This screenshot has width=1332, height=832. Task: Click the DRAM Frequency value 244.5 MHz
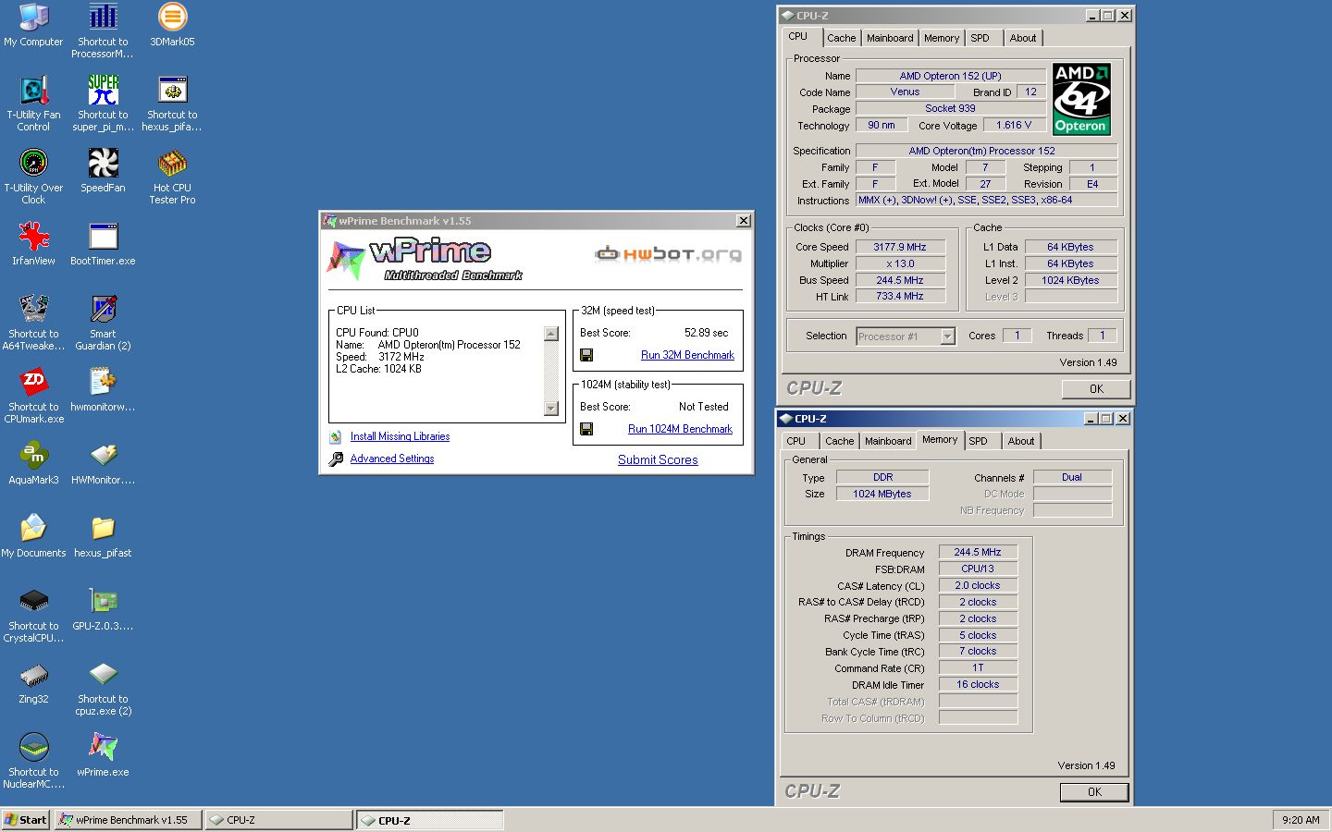[x=978, y=552]
